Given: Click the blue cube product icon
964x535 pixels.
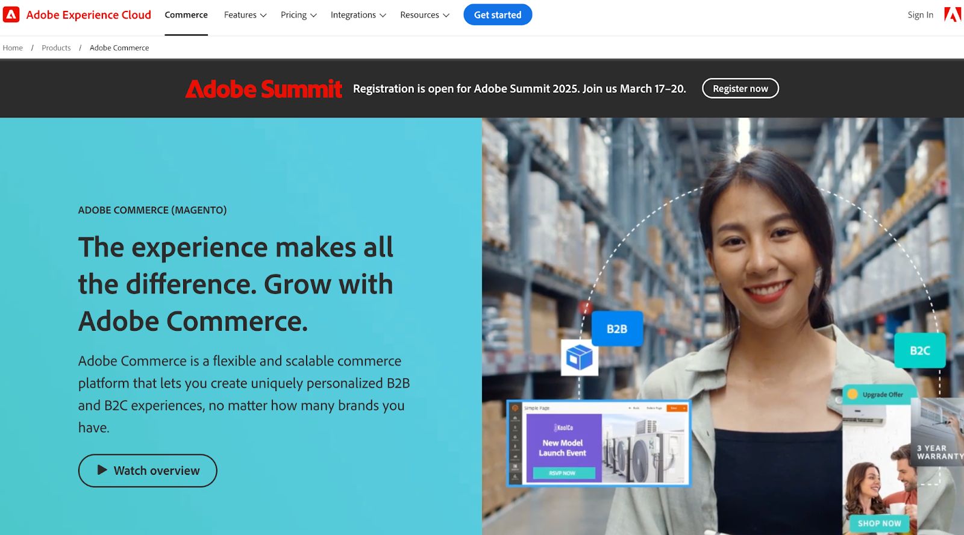Looking at the screenshot, I should 580,358.
